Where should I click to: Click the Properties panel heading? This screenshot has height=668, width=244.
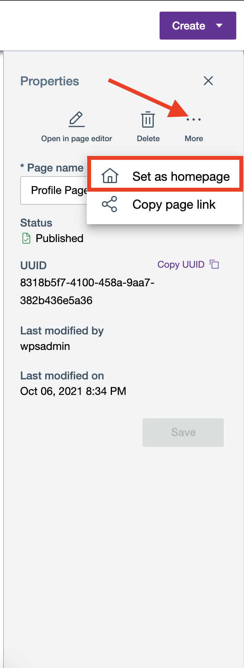tap(50, 81)
